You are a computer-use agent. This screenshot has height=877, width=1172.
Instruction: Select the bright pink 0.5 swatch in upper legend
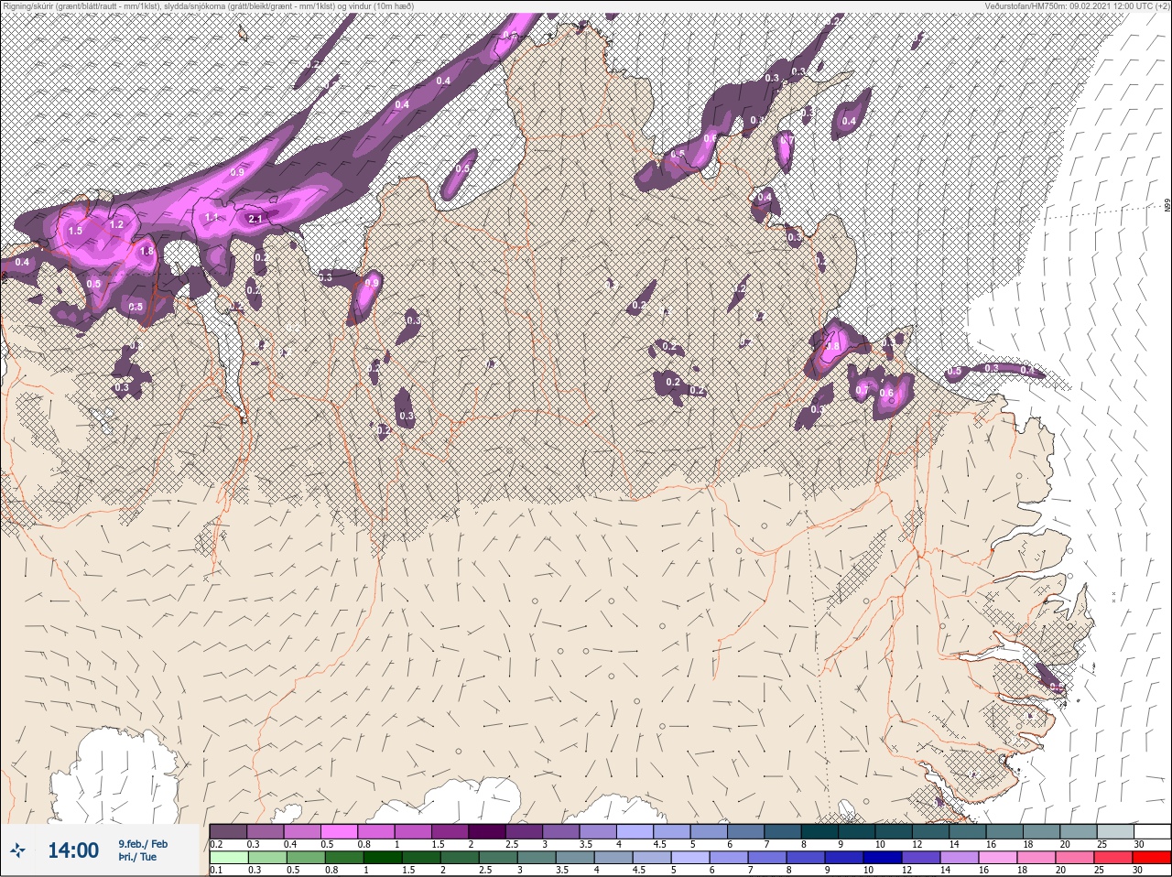(339, 831)
